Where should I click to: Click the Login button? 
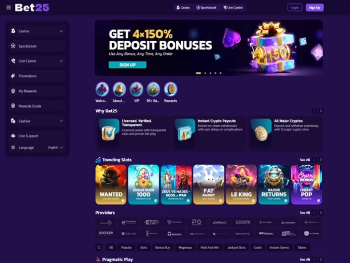pyautogui.click(x=294, y=7)
